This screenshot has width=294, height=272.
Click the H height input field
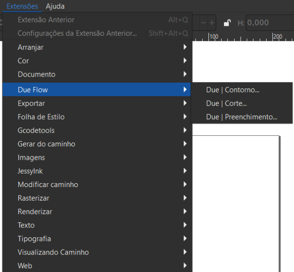coord(270,23)
